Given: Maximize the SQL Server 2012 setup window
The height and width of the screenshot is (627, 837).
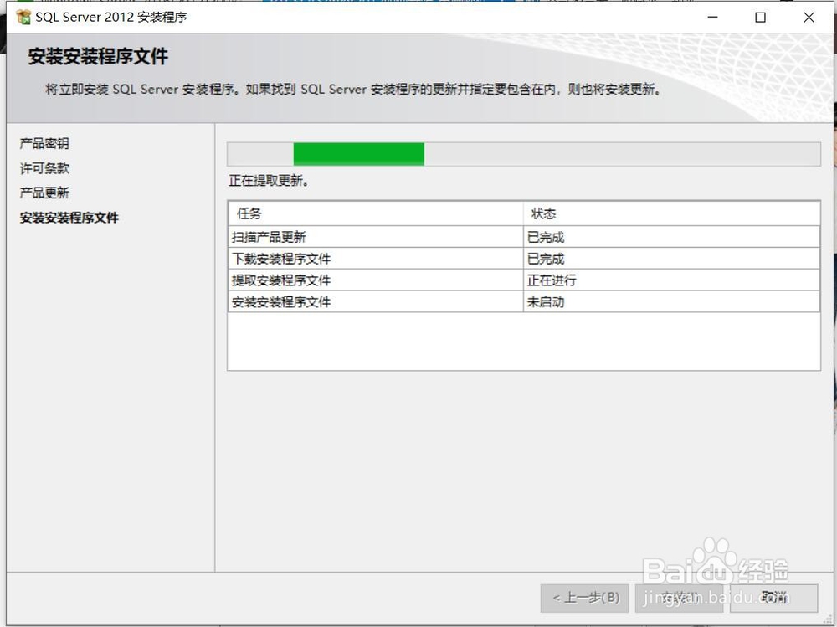Looking at the screenshot, I should click(x=761, y=17).
